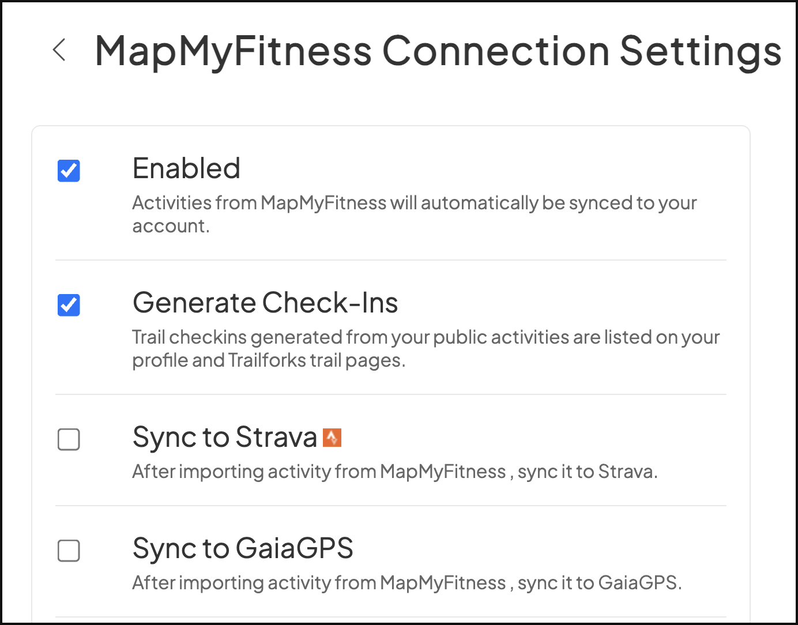
Task: Select the "Sync to Strava" label text
Action: click(x=225, y=437)
